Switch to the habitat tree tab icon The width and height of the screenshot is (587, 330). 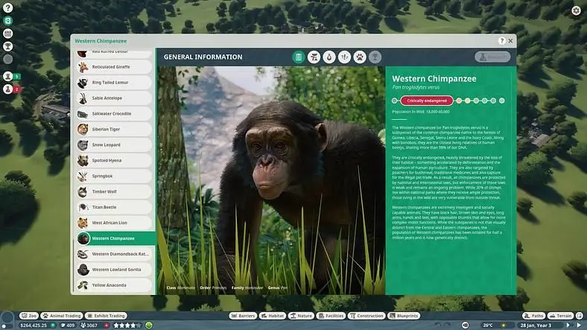click(314, 57)
